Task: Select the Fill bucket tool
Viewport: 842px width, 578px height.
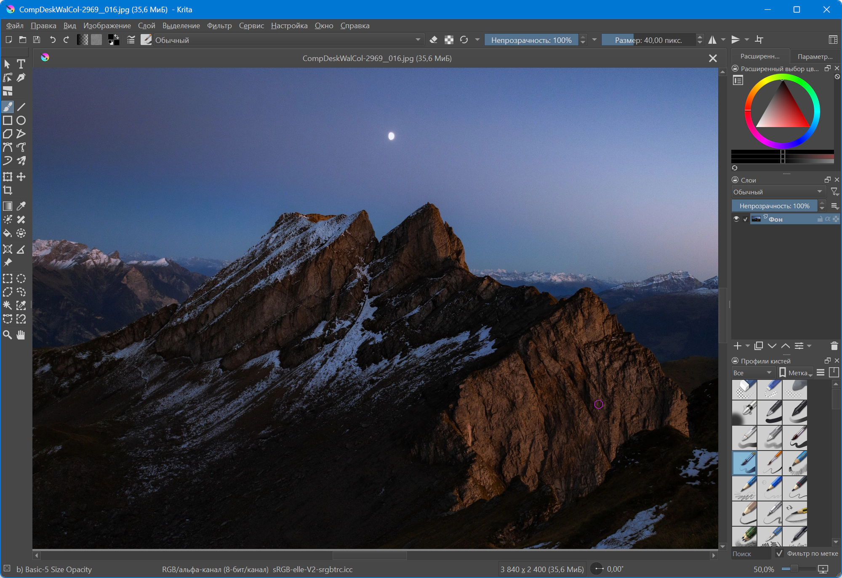Action: (8, 233)
